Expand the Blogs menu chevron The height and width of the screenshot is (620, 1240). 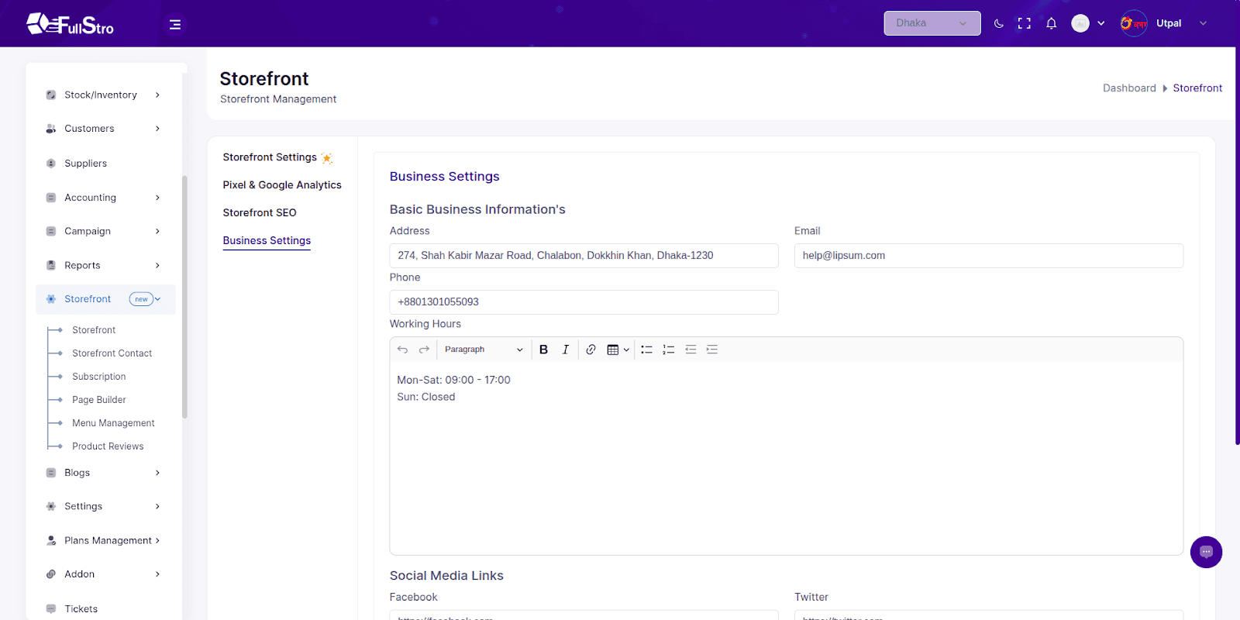tap(157, 473)
